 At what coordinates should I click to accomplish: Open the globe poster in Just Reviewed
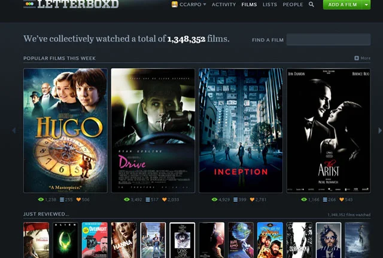click(241, 240)
